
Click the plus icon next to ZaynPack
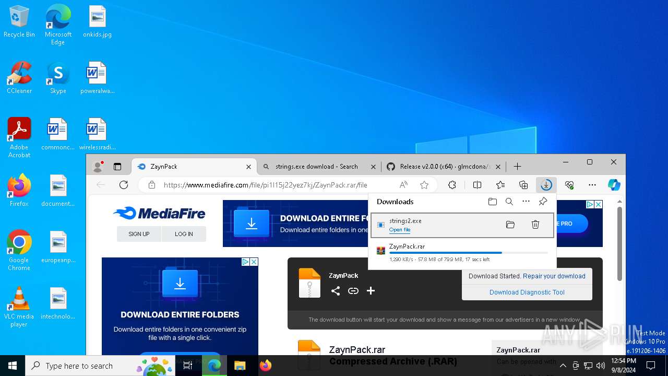(371, 291)
